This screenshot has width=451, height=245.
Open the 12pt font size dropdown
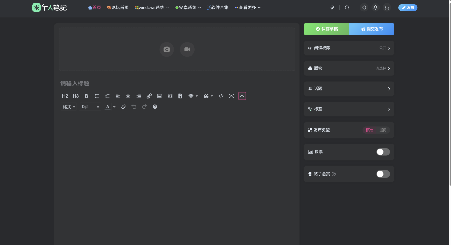pyautogui.click(x=90, y=107)
